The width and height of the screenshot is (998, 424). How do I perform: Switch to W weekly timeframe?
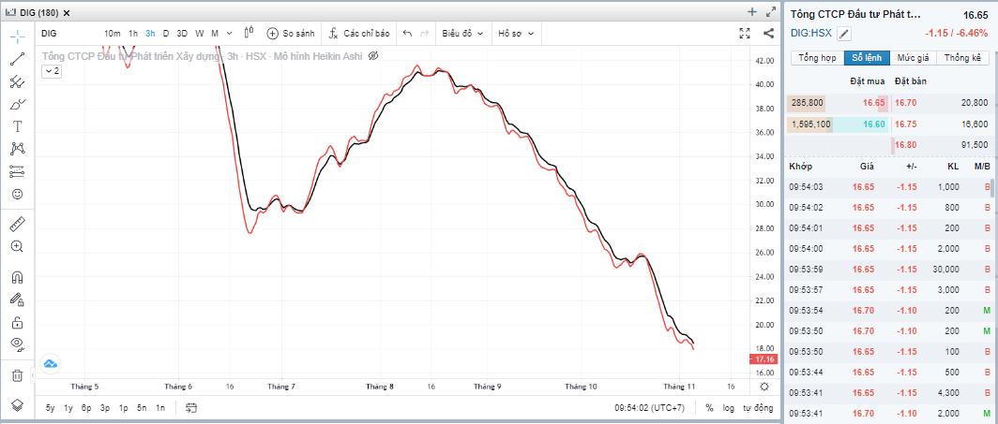coord(200,33)
